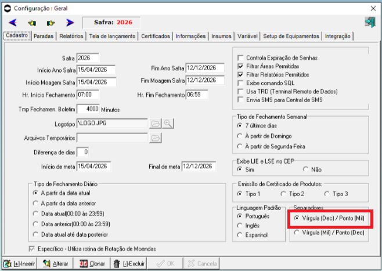Switch to the Paradas tab

pyautogui.click(x=44, y=37)
